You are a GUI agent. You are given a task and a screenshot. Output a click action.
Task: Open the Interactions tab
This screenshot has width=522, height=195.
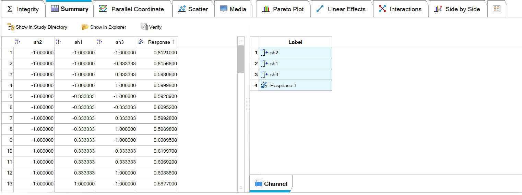(400, 9)
